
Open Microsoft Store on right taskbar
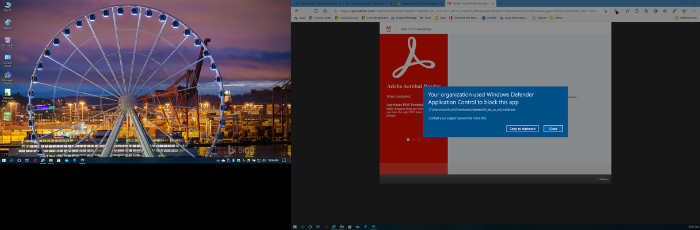click(350, 227)
